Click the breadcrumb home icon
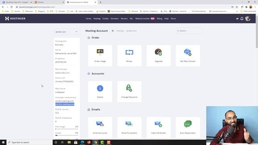 (x=113, y=31)
